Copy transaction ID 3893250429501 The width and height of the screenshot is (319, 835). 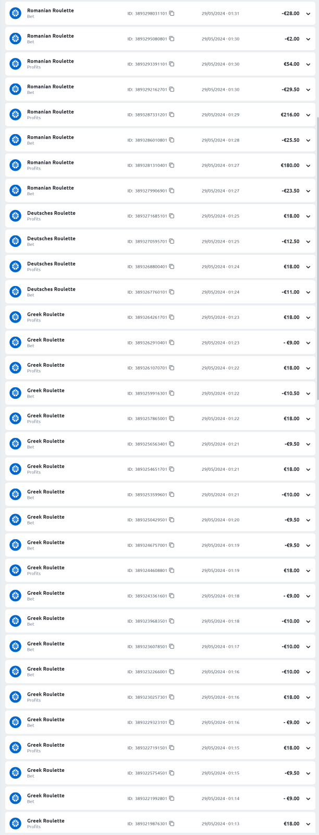point(172,520)
